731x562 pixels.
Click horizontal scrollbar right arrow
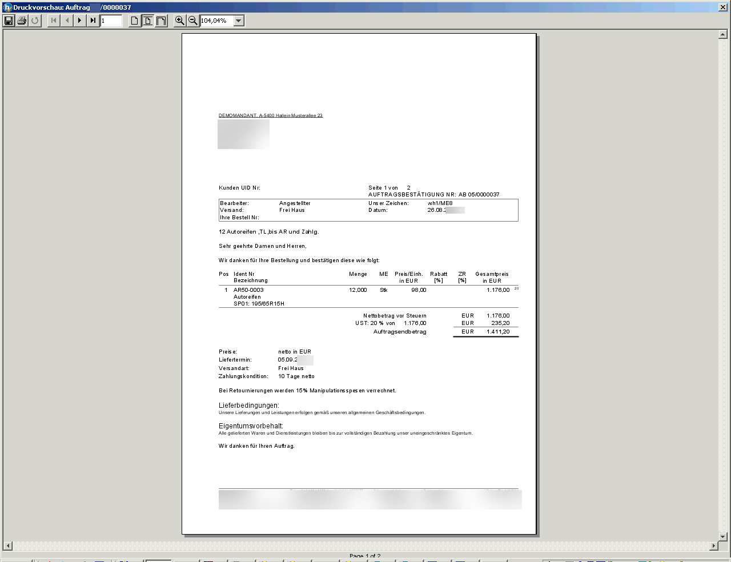click(x=713, y=546)
